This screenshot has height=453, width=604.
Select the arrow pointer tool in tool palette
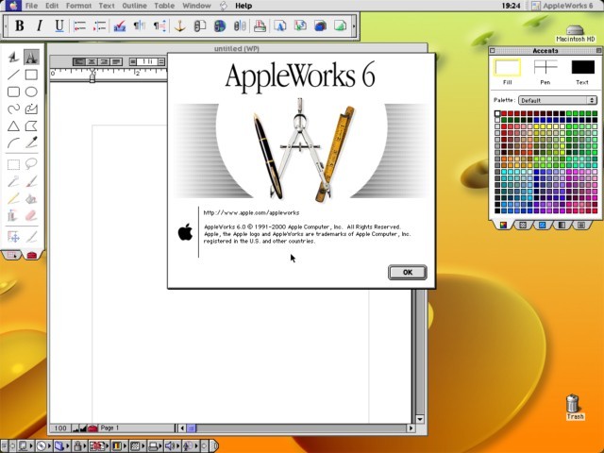click(13, 57)
